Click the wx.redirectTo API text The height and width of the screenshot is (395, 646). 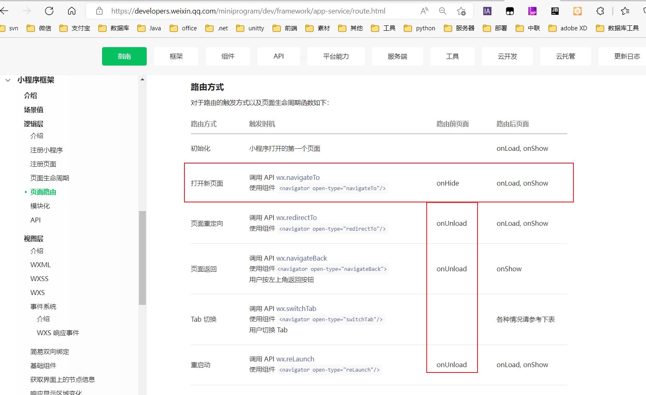pyautogui.click(x=296, y=218)
